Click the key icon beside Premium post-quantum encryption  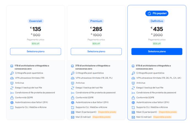click(73, 73)
